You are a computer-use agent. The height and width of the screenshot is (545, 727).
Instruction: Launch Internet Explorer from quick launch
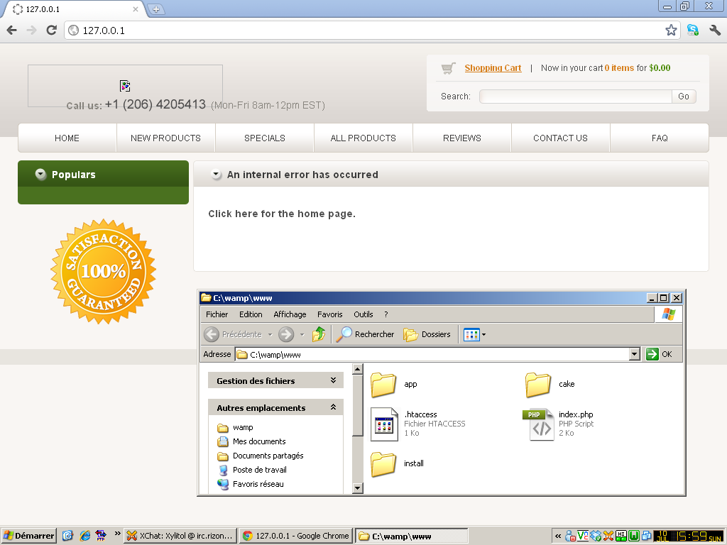[x=85, y=536]
